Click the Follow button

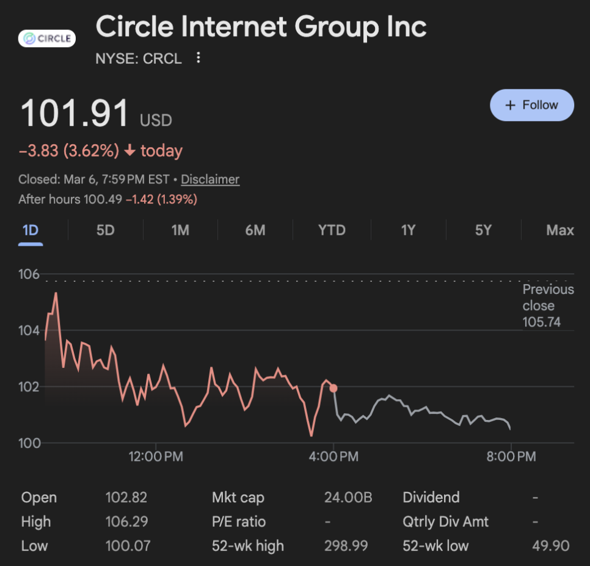532,105
